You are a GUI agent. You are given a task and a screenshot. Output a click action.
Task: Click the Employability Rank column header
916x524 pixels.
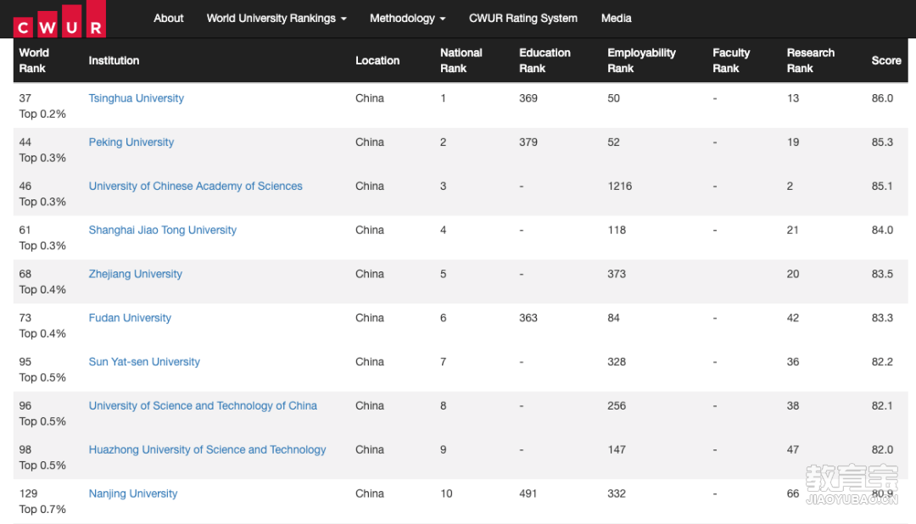pos(641,60)
